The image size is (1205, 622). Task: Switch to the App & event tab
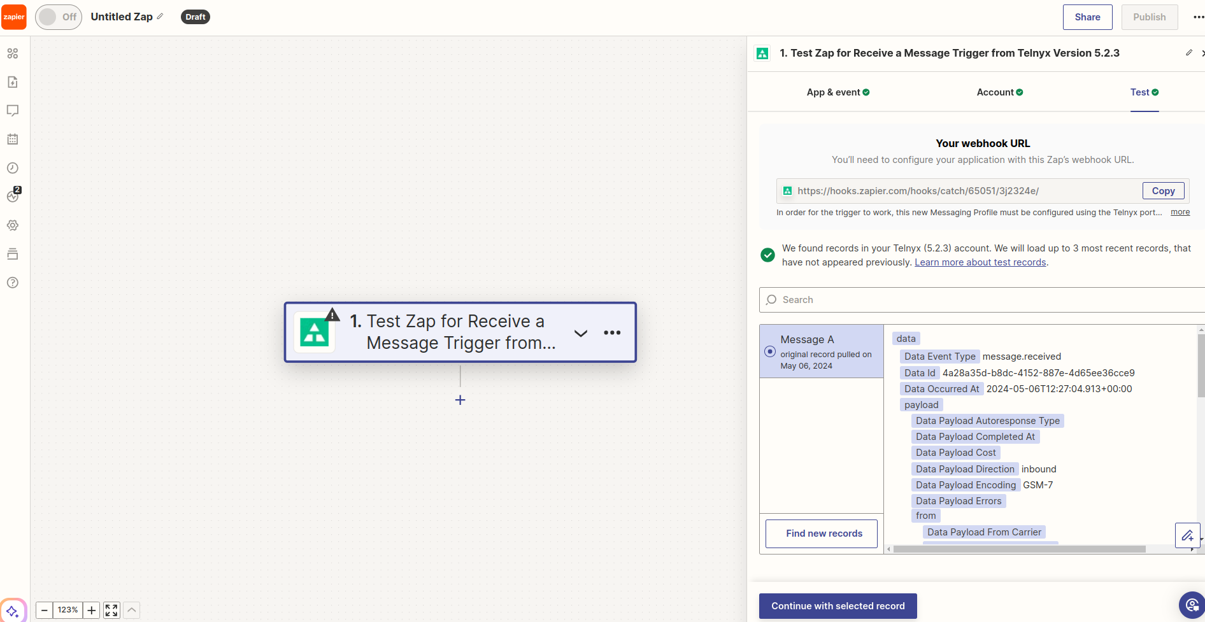coord(838,92)
